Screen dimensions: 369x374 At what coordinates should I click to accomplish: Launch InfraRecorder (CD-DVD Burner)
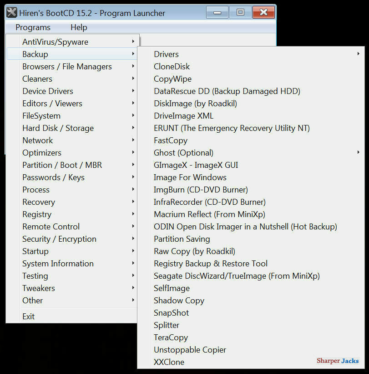(x=251, y=202)
